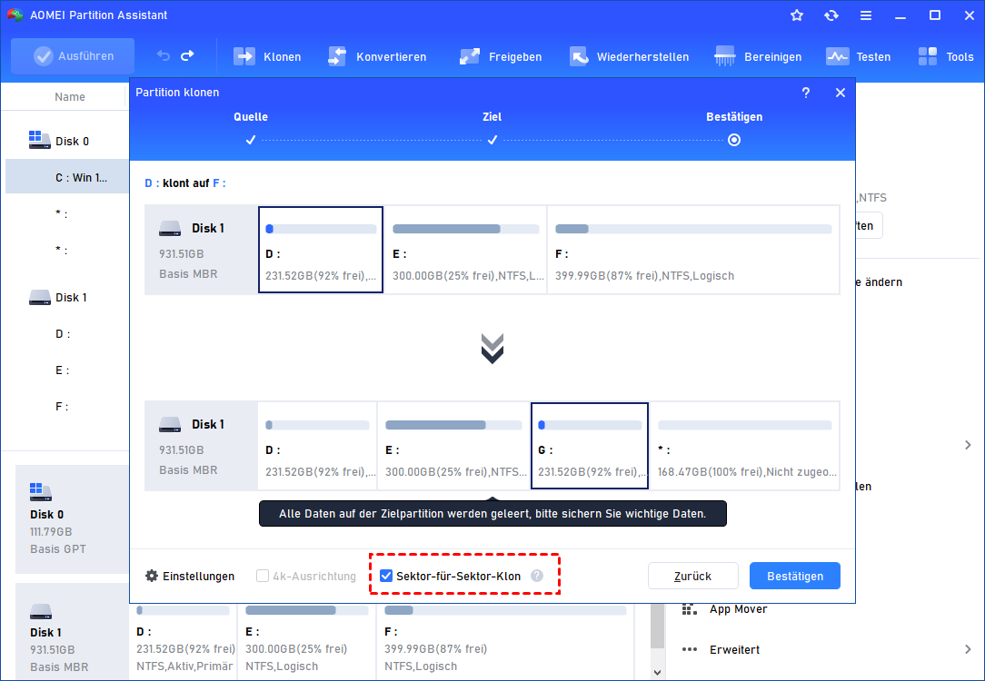The height and width of the screenshot is (681, 985).
Task: Select partition D: in lower Disk 1 row
Action: pyautogui.click(x=317, y=446)
